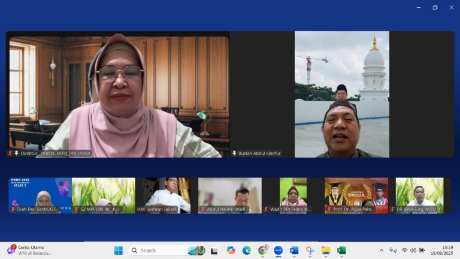Click muted mic icon on Wadir PPs tile

click(266, 209)
